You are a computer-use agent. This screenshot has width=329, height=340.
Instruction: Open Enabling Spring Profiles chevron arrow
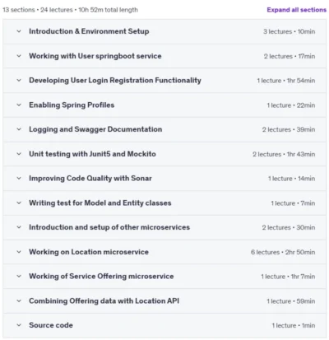pyautogui.click(x=19, y=105)
